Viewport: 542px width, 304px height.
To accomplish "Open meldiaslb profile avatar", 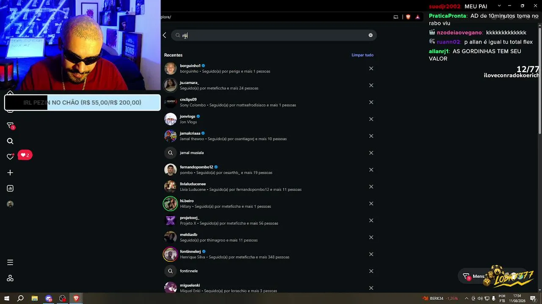I will pyautogui.click(x=170, y=237).
